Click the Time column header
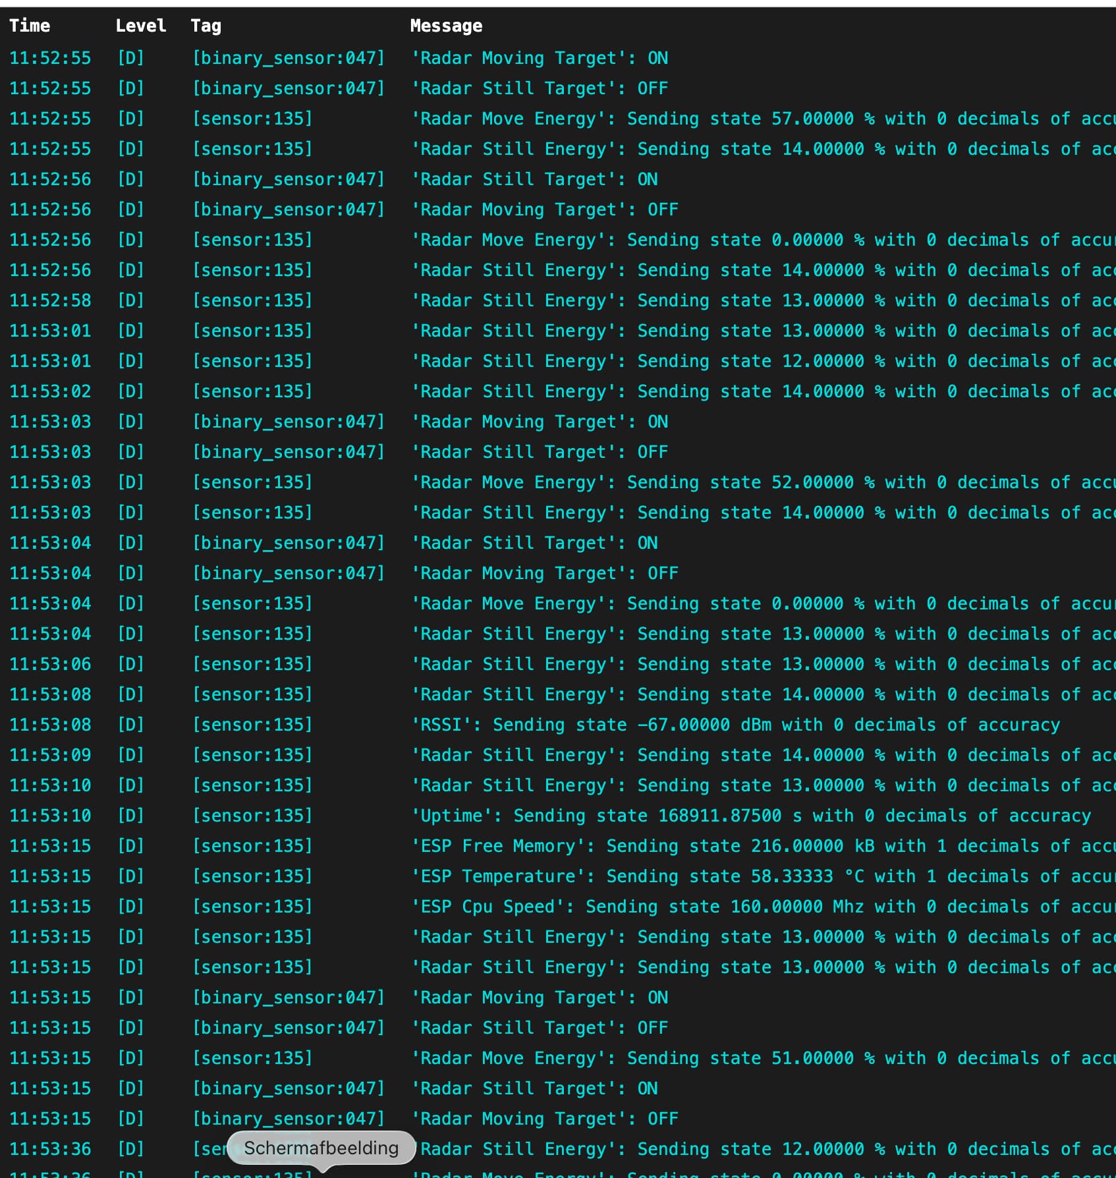This screenshot has height=1178, width=1116. click(x=30, y=26)
